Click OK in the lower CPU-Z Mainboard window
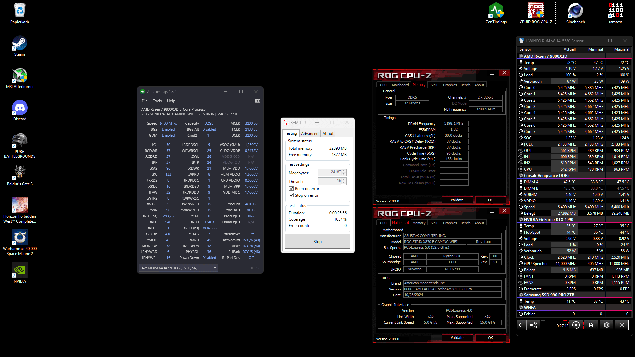Image resolution: width=635 pixels, height=357 pixels. tap(490, 338)
